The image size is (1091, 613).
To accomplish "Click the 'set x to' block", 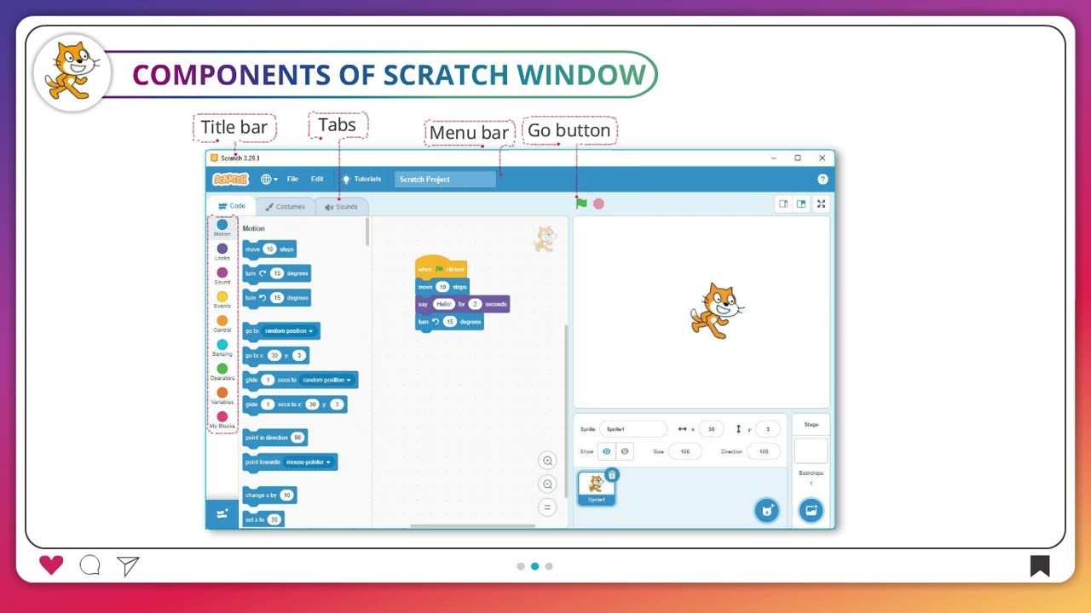I will pyautogui.click(x=263, y=518).
